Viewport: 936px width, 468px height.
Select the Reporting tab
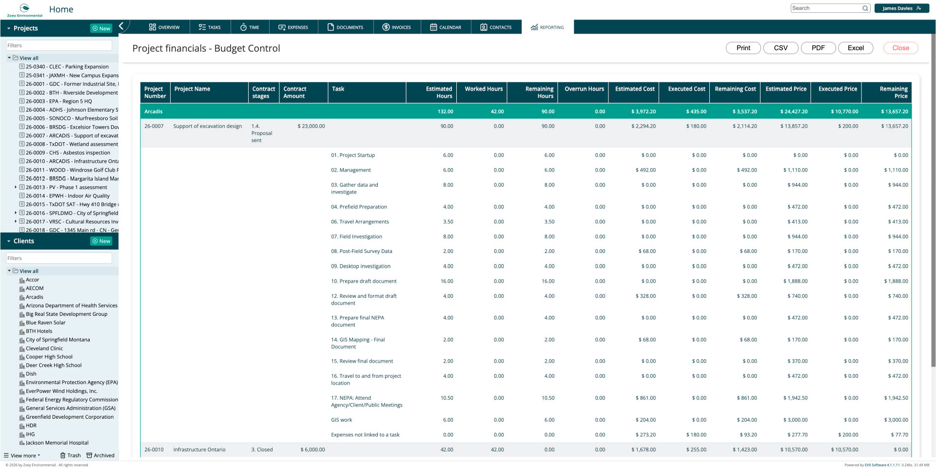(547, 27)
